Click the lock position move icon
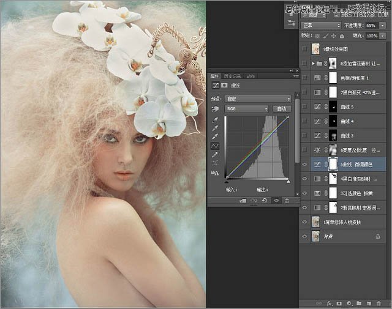The image size is (392, 309). click(x=333, y=36)
